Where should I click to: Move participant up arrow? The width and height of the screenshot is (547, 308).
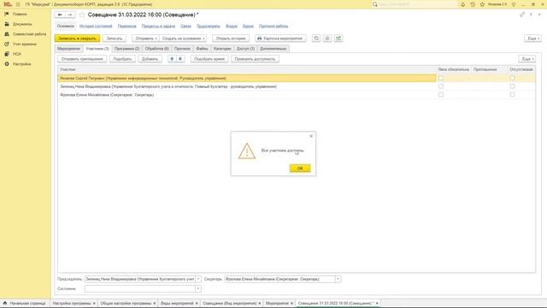(x=172, y=59)
